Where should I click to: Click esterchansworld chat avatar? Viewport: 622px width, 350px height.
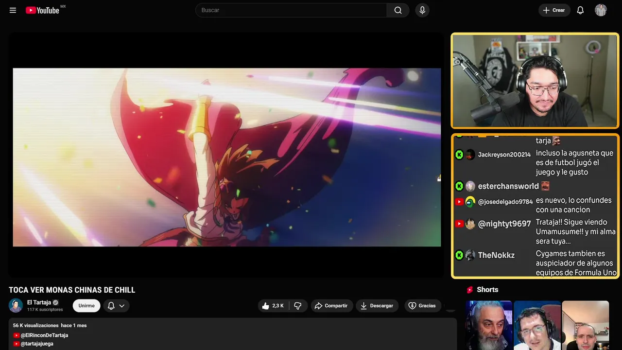pos(470,186)
